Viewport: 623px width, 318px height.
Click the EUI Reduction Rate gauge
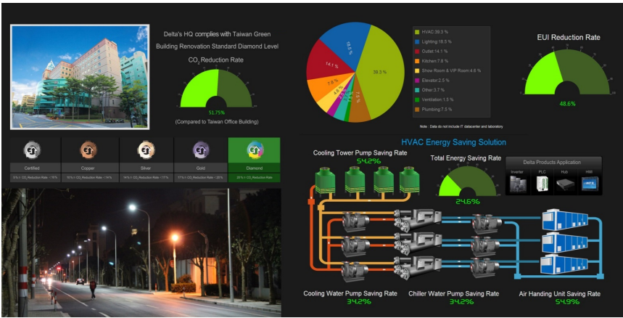click(x=568, y=73)
